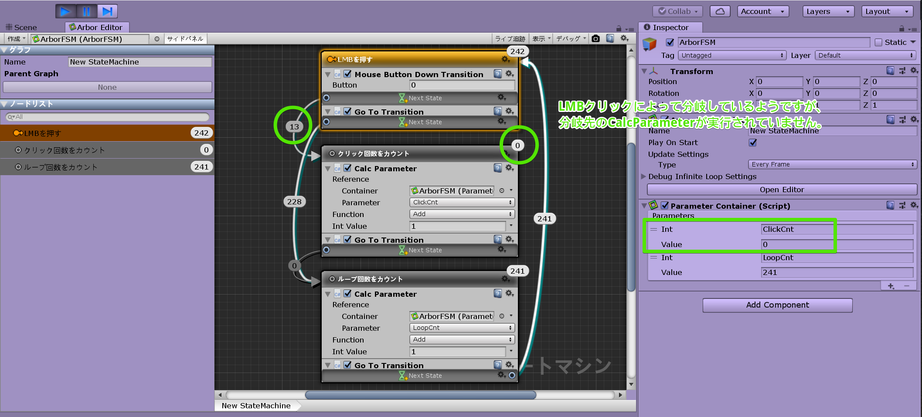
Task: Open the Layout menu at top right
Action: point(887,11)
